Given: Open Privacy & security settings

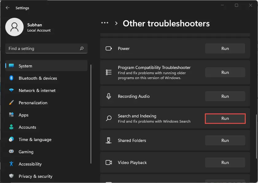Looking at the screenshot, I should (x=46, y=176).
